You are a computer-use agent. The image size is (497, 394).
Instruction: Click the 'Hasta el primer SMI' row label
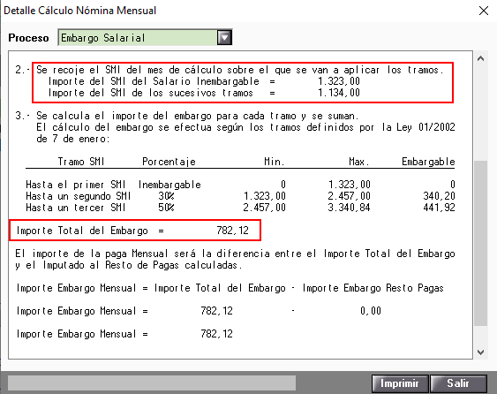coord(76,185)
